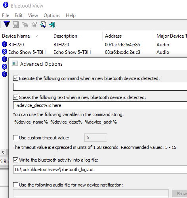Screen dimensions: 187x198
Task: Click the Echo Show 5-TBH description cell
Action: click(x=72, y=52)
